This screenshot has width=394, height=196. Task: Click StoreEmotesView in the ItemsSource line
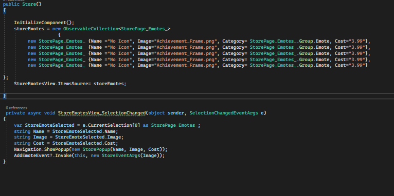[x=34, y=84]
